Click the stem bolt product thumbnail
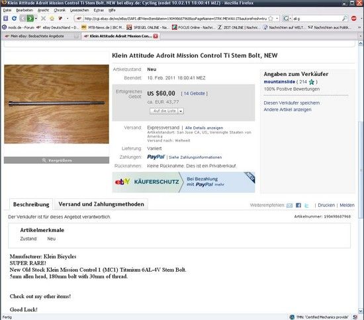Screen dimensions: 364x320 56,104
